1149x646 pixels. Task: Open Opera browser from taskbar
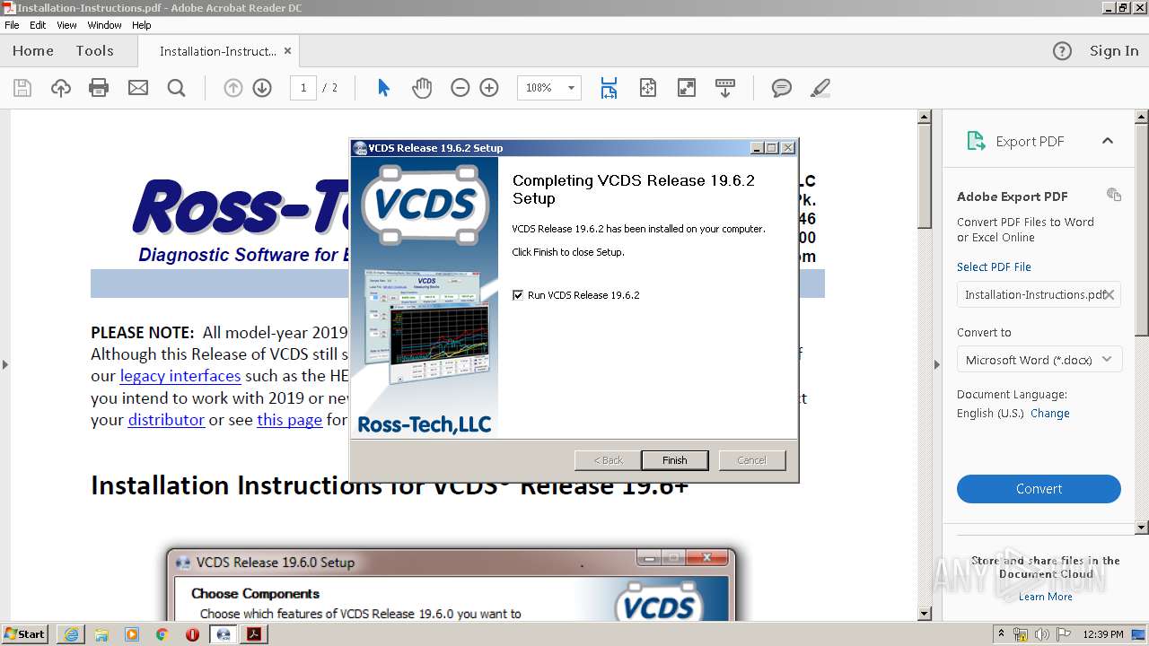(192, 633)
